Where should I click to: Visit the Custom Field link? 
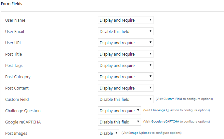pos(173,99)
